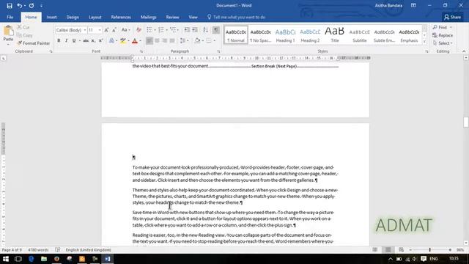
Task: Apply Text Effects and Typography icon
Action: pos(111,41)
